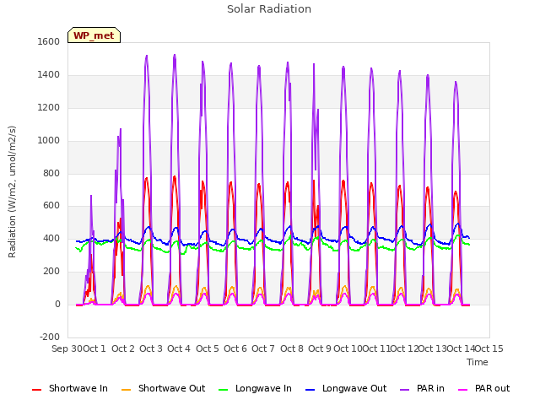Click the blue Longwave Out legend swatch
This screenshot has width=540, height=405.
[310, 390]
